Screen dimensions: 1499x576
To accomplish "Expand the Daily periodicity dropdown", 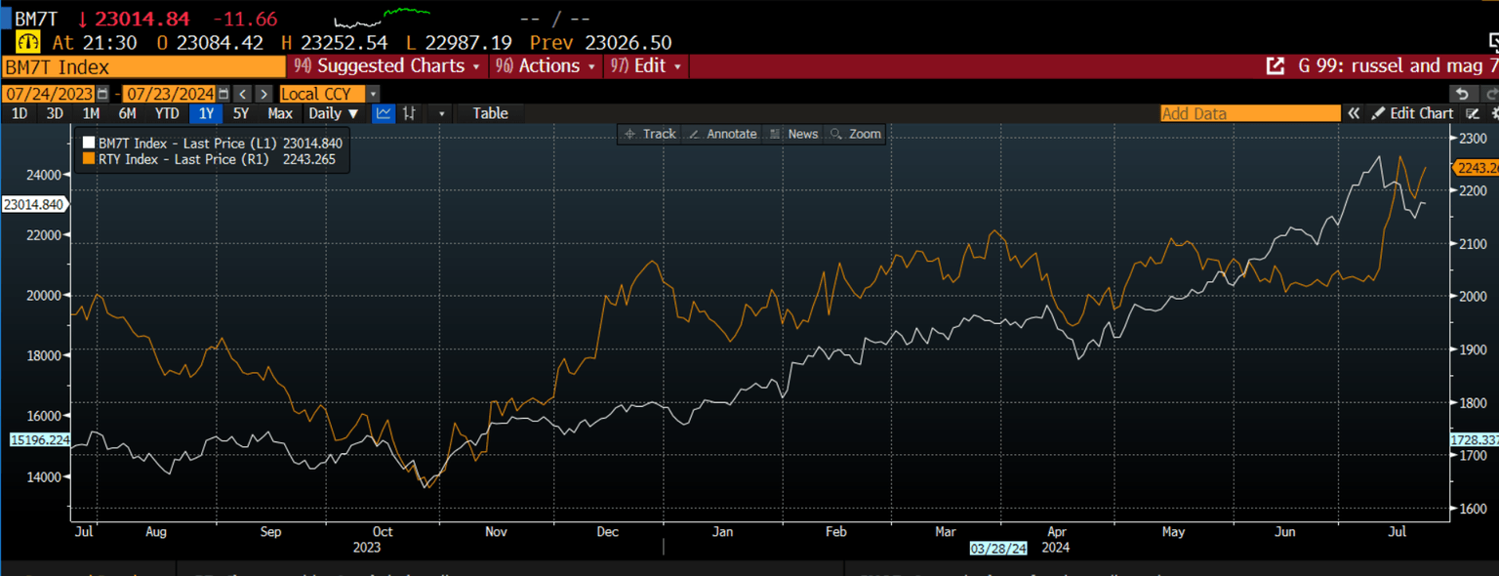I will (x=334, y=113).
